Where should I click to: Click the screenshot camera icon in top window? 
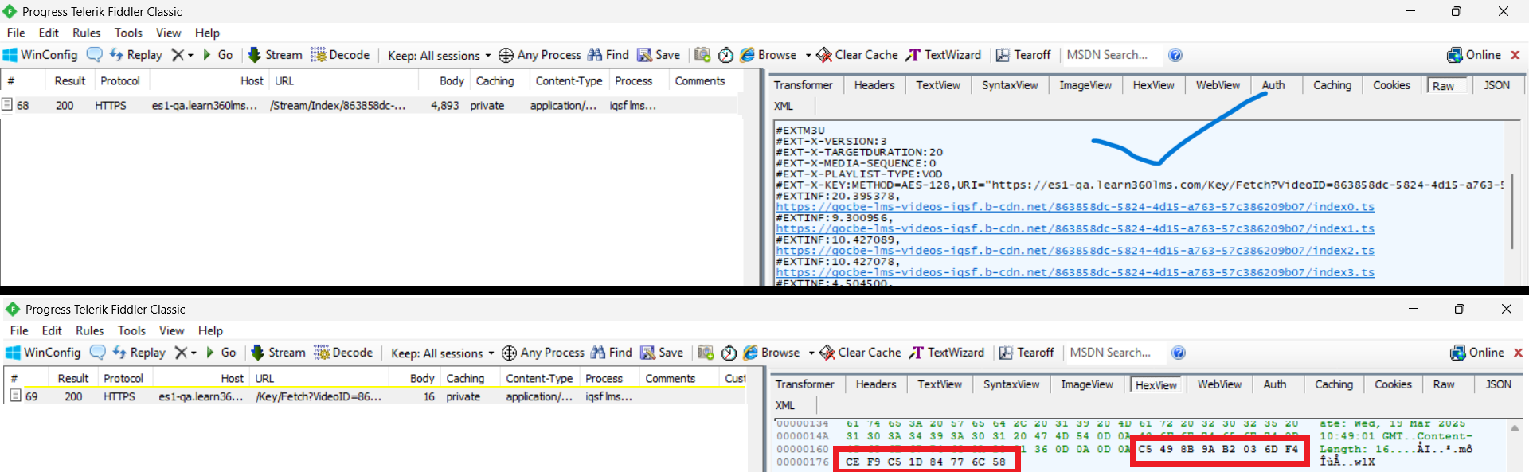(702, 55)
